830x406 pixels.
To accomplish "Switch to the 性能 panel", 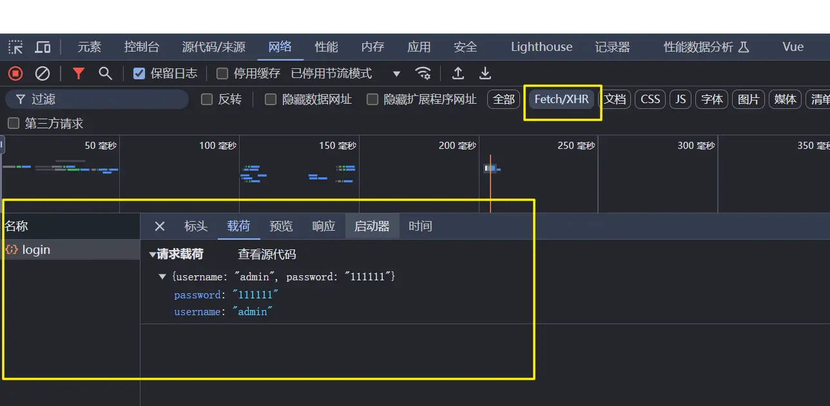I will coord(327,47).
